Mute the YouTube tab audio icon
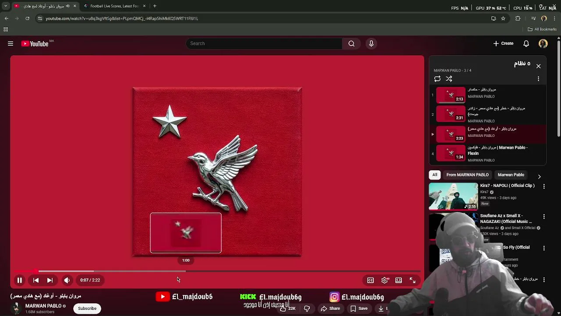The height and width of the screenshot is (316, 561). (67, 6)
